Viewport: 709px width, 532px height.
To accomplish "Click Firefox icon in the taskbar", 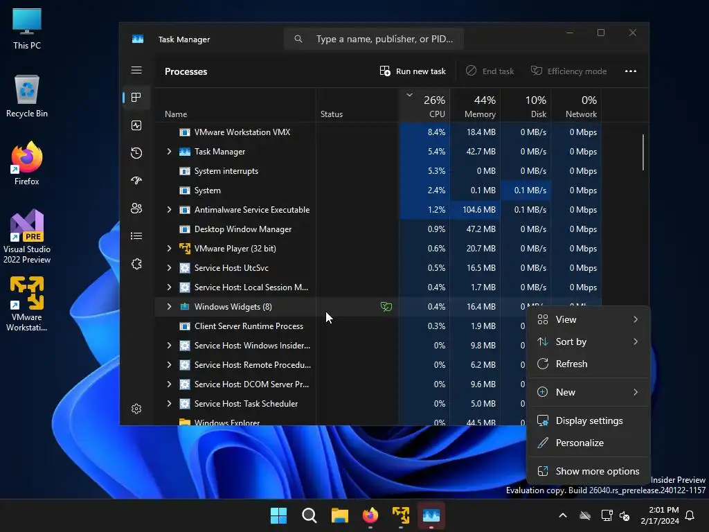I will tap(370, 515).
